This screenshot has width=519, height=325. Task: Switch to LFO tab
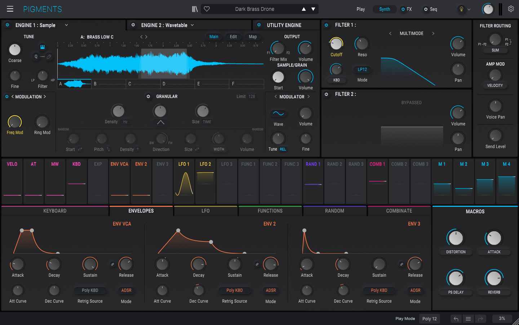point(205,211)
